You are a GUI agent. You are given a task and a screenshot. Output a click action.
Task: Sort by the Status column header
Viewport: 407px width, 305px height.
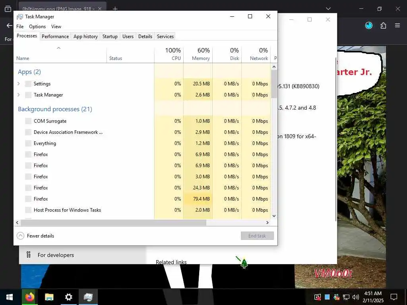(130, 54)
